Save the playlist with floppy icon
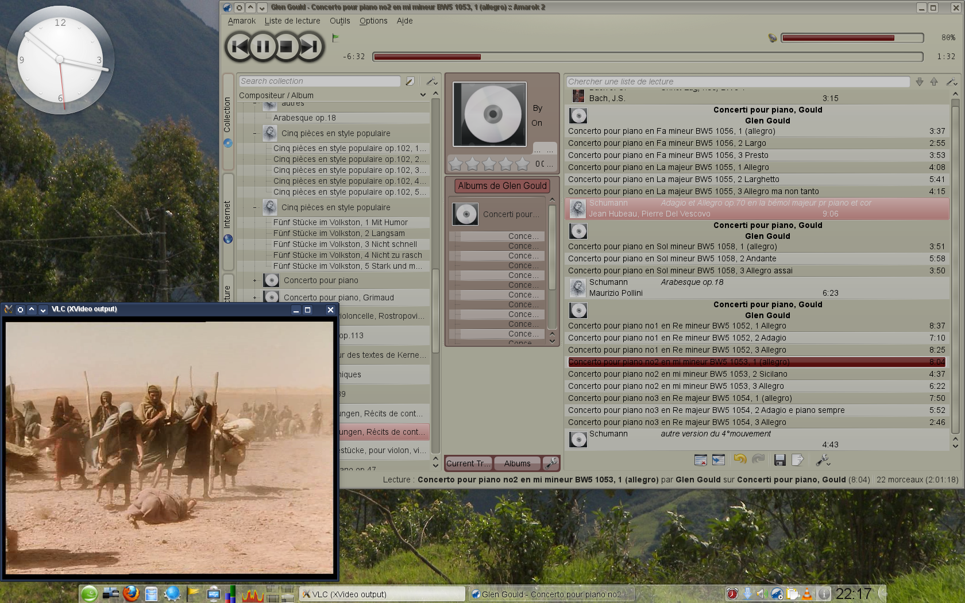Screen dimensions: 965x603 tap(779, 459)
